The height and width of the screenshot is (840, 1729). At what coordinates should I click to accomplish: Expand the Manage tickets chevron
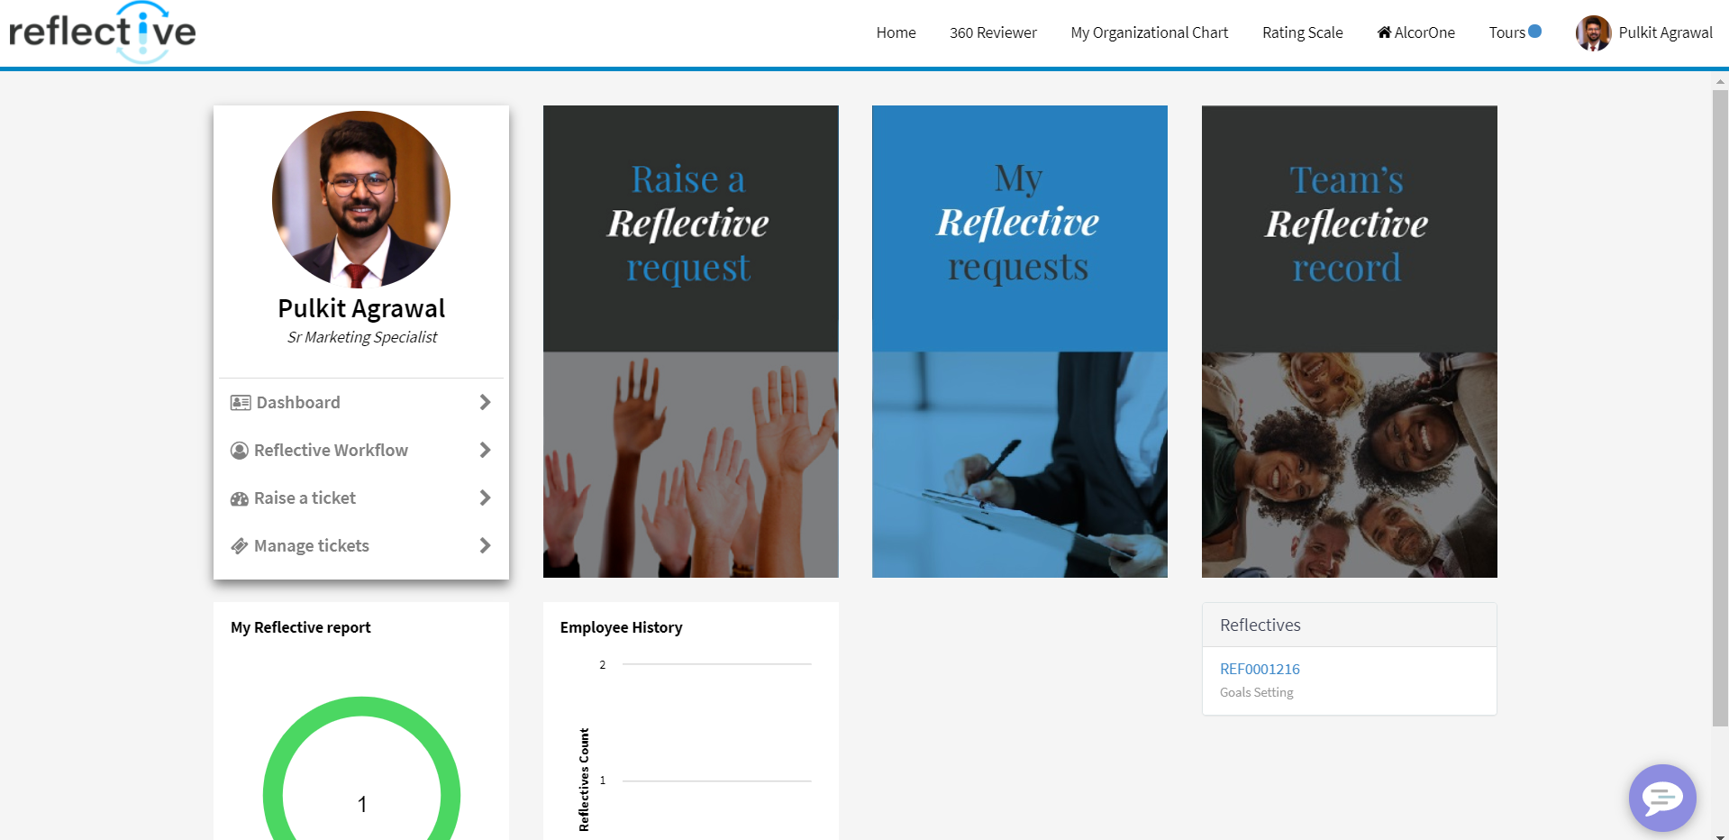[485, 545]
